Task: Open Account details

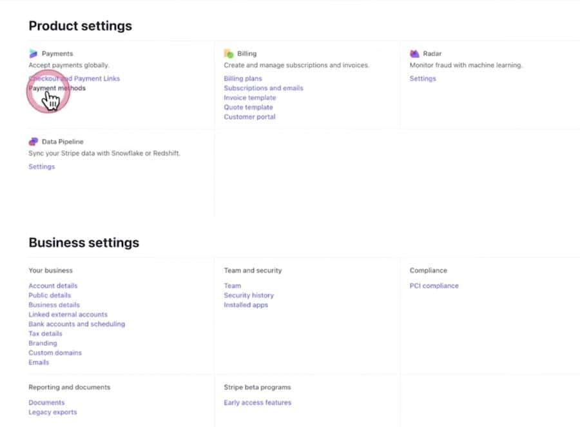Action: point(53,285)
